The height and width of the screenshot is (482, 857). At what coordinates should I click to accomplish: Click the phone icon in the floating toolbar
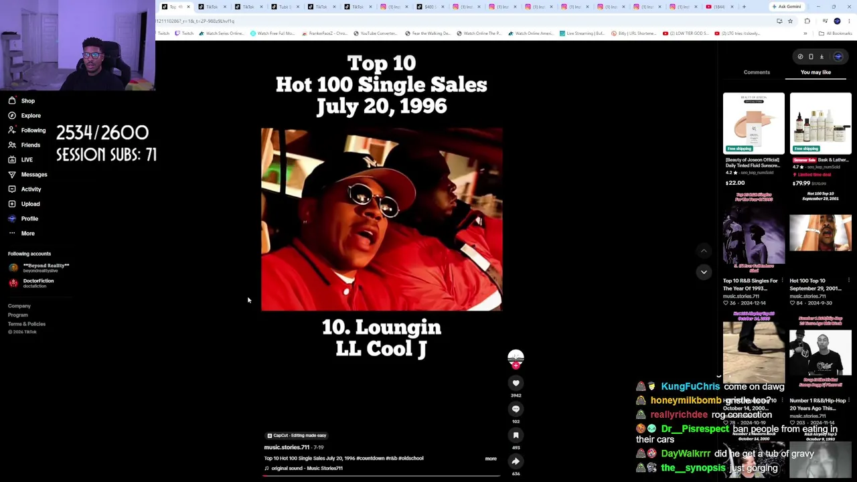coord(811,57)
